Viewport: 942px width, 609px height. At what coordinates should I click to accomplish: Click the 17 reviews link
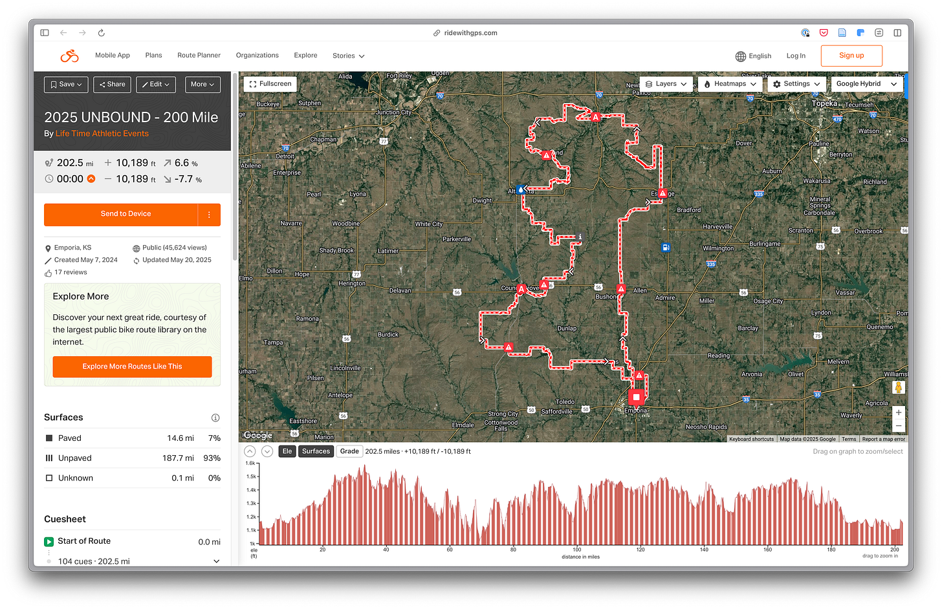[x=71, y=273]
